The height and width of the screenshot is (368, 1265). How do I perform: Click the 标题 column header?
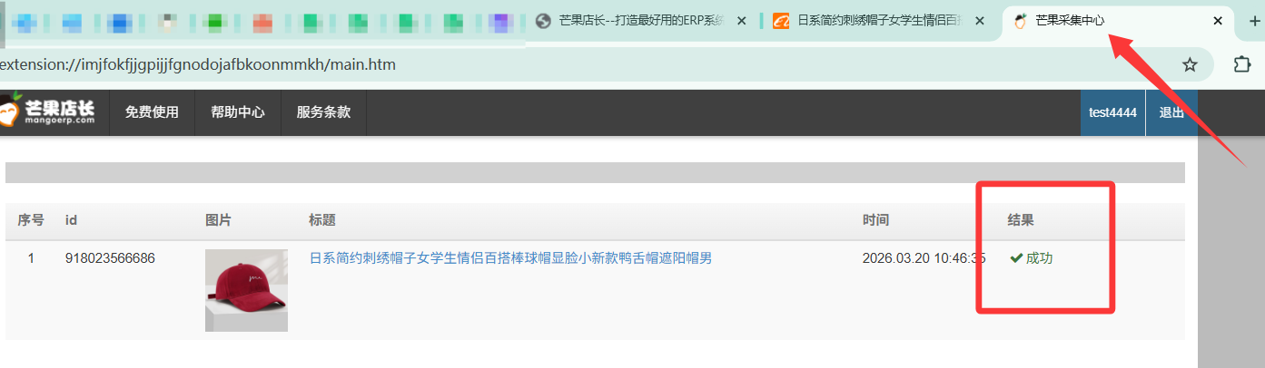coord(322,220)
